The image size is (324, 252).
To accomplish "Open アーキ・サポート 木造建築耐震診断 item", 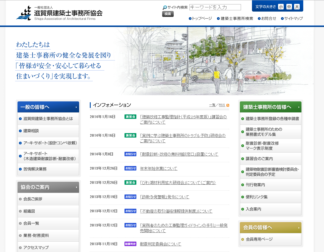I will pos(48,156).
